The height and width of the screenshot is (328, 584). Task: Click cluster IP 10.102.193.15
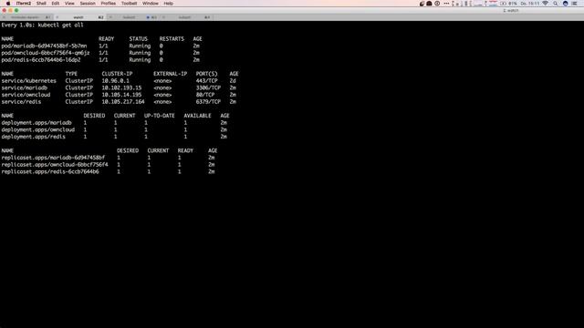(x=121, y=87)
